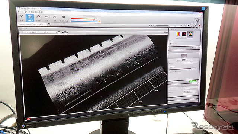238x134 pixels.
Task: Open the Output network page icon
Action: click(55, 18)
